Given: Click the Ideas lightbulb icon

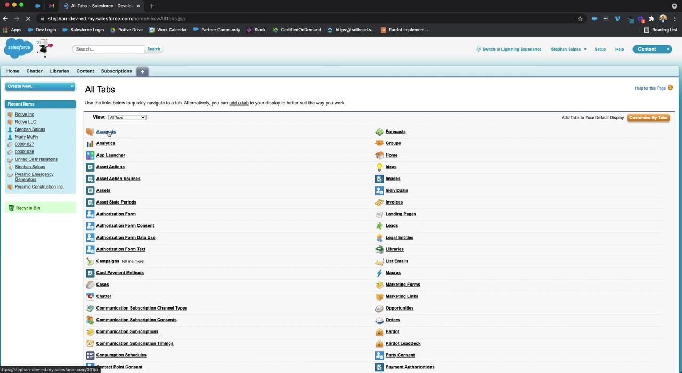Looking at the screenshot, I should pyautogui.click(x=379, y=167).
